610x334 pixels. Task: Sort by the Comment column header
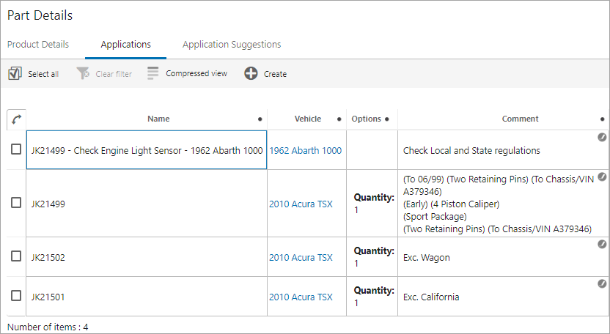click(x=520, y=119)
